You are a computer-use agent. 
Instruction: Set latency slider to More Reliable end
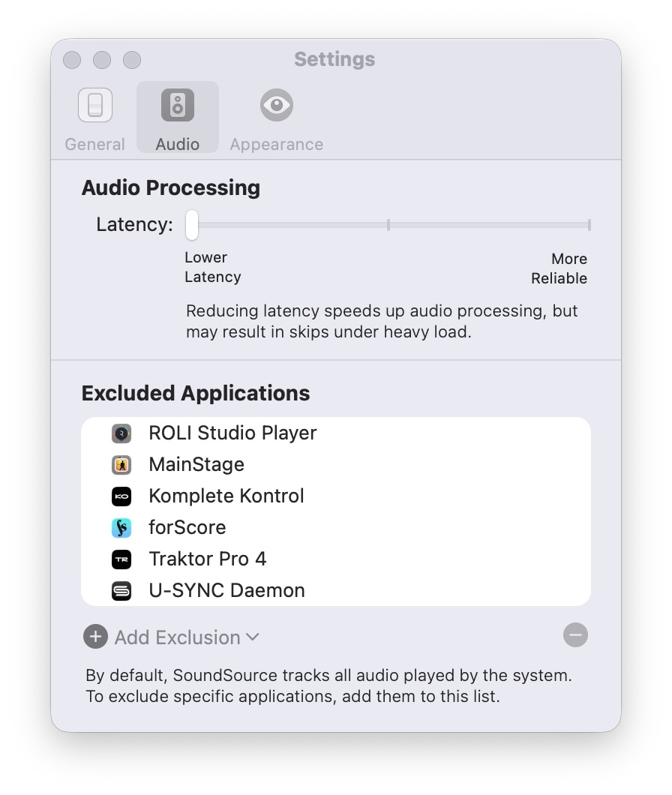click(589, 224)
